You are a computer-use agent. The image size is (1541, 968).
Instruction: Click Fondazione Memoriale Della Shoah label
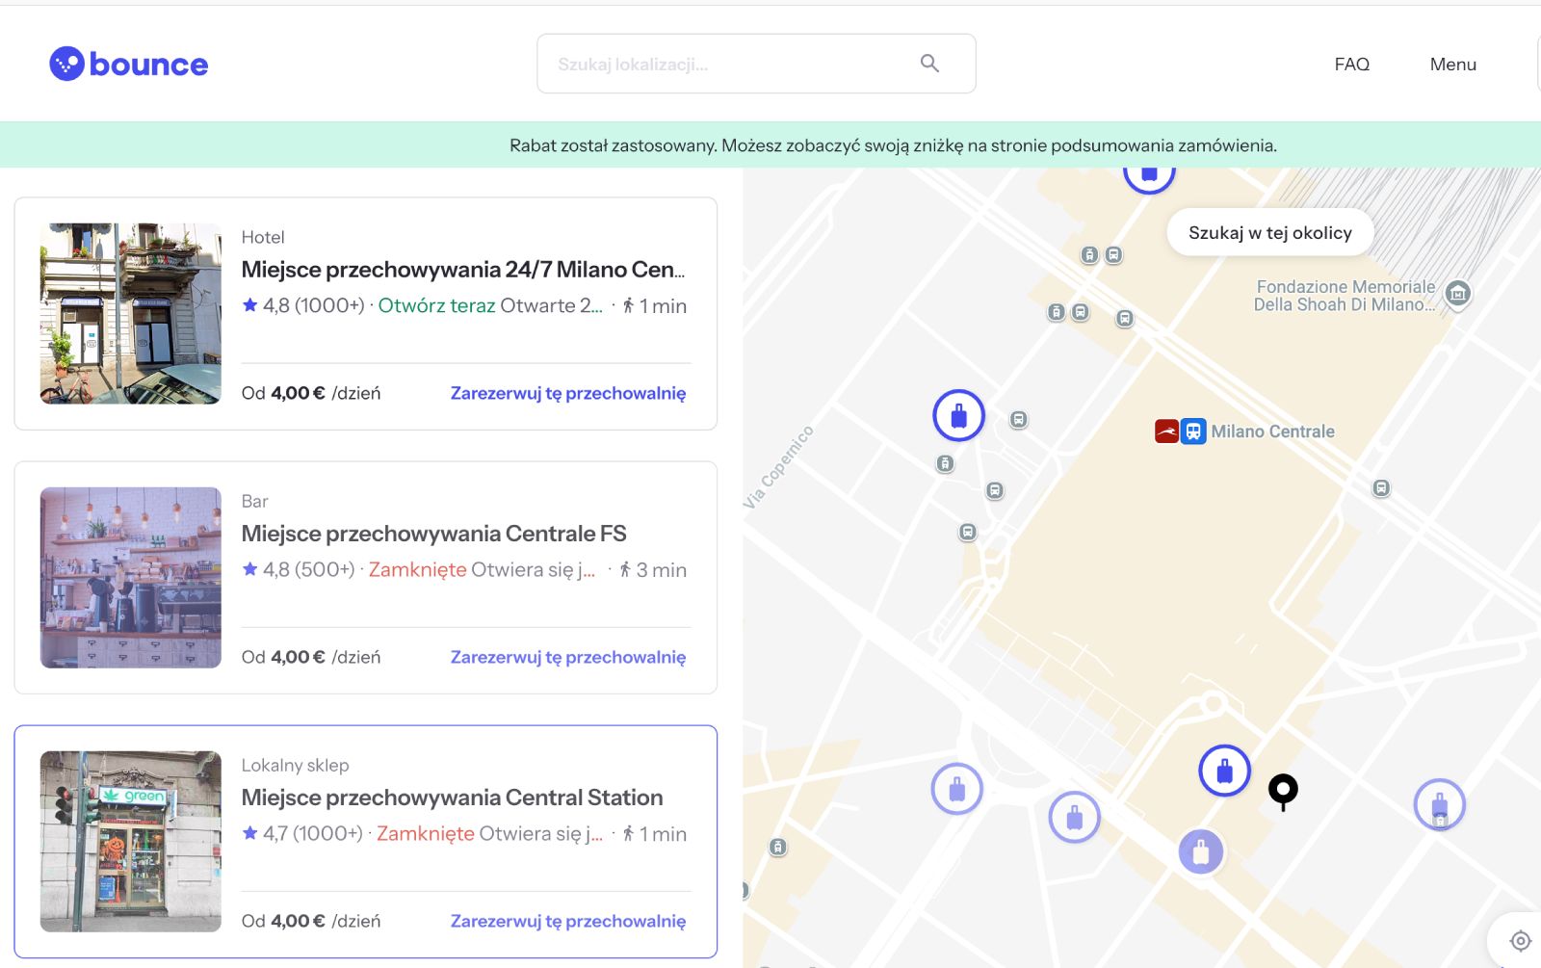point(1345,296)
